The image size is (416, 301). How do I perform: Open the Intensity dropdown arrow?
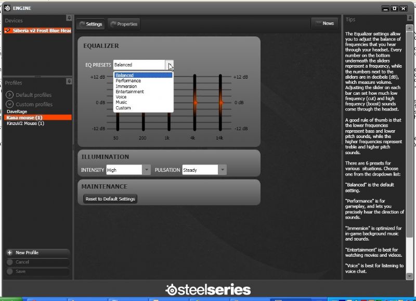tap(147, 170)
